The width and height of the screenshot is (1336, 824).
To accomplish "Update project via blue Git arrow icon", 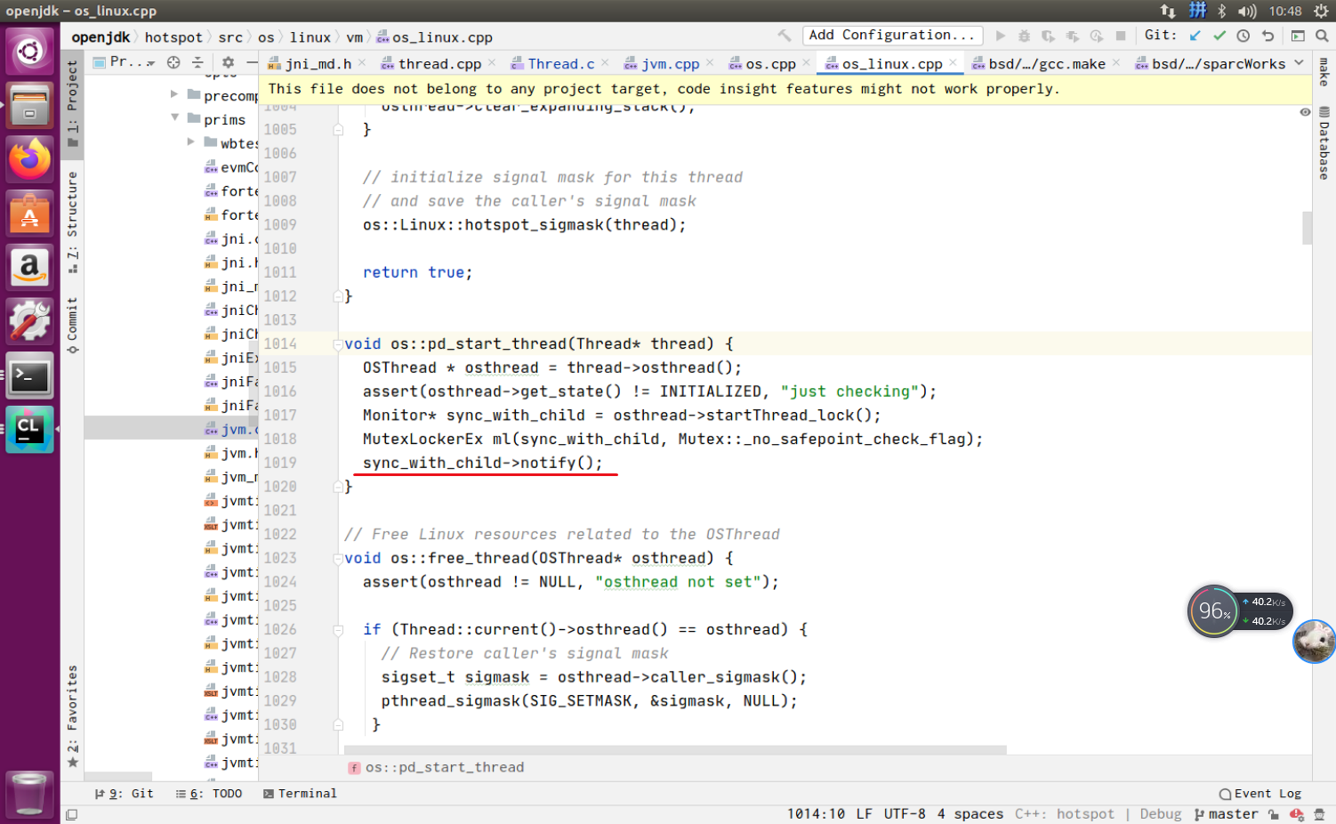I will (1194, 35).
